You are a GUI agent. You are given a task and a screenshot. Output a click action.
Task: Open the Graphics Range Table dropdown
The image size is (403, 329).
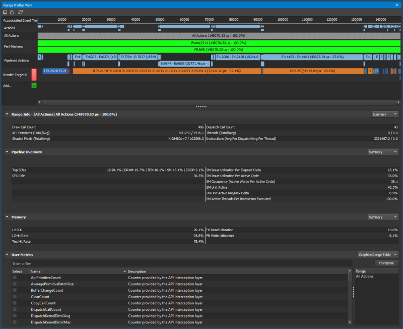[378, 255]
